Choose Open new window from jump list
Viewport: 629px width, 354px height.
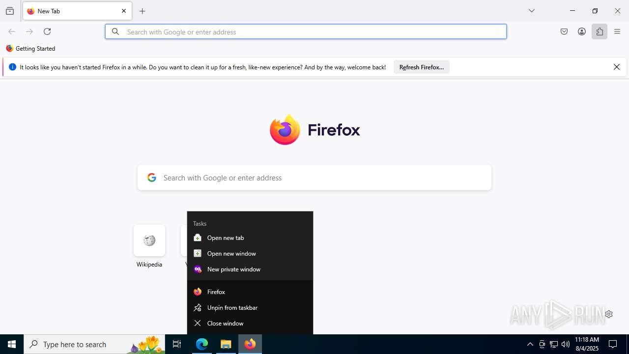click(x=250, y=254)
